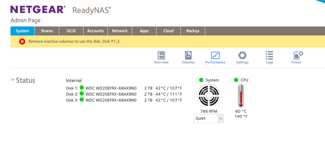Open the Overview icon
325x150 pixels.
(x=161, y=55)
